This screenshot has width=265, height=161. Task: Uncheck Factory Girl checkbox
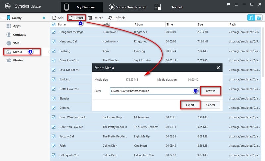(54, 136)
